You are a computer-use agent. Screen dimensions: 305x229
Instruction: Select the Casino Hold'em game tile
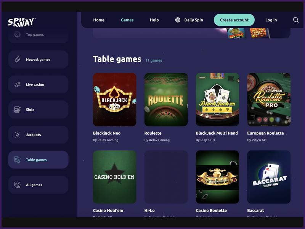(115, 177)
